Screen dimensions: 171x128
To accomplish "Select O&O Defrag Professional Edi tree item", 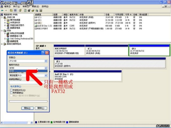I will click(22, 39).
